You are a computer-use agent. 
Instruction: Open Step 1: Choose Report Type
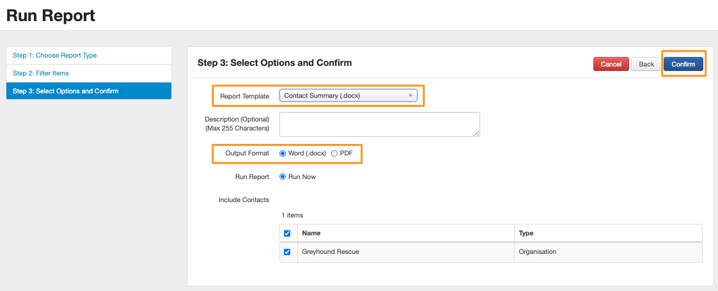point(55,56)
